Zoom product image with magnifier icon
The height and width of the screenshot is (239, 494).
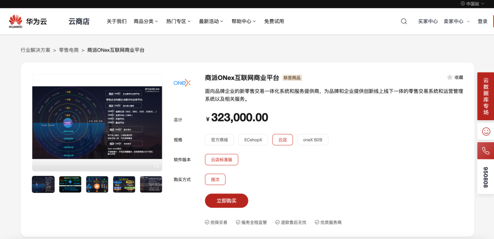(x=156, y=165)
